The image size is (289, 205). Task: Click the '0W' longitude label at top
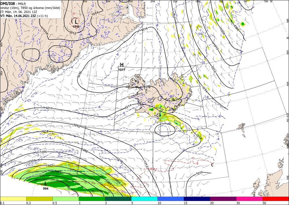point(245,1)
